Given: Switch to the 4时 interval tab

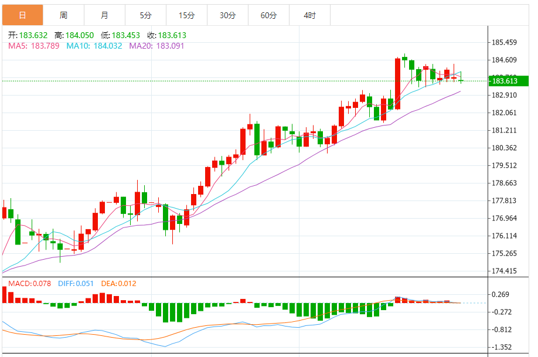Looking at the screenshot, I should 309,15.
